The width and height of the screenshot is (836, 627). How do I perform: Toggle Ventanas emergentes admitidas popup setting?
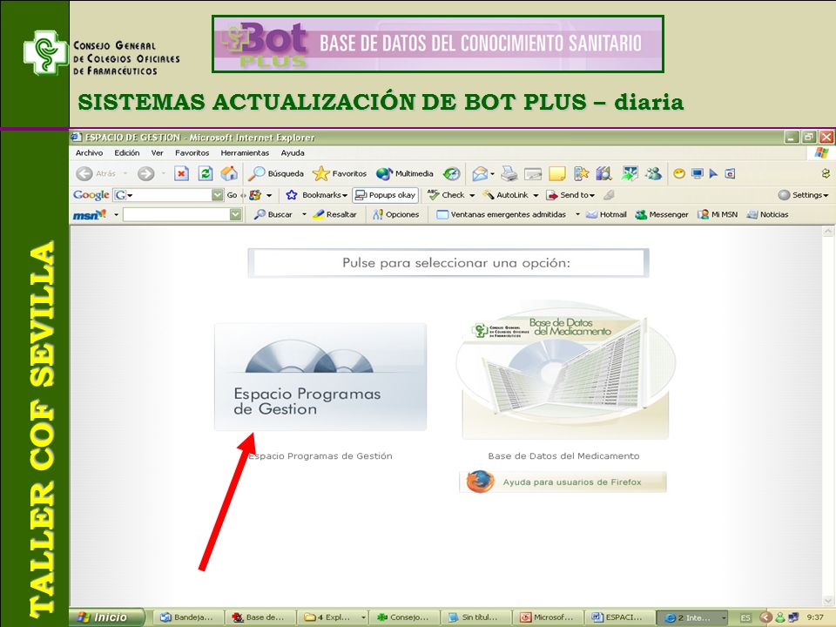[501, 215]
